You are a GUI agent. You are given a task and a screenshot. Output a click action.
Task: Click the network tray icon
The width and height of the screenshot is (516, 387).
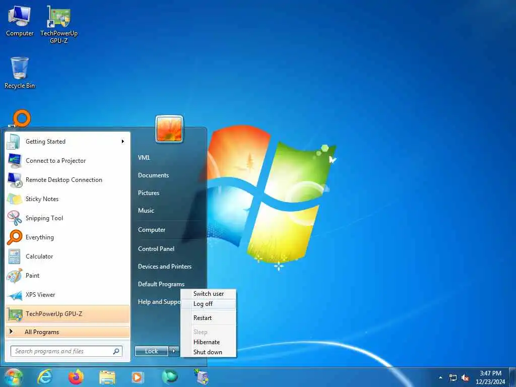click(453, 378)
